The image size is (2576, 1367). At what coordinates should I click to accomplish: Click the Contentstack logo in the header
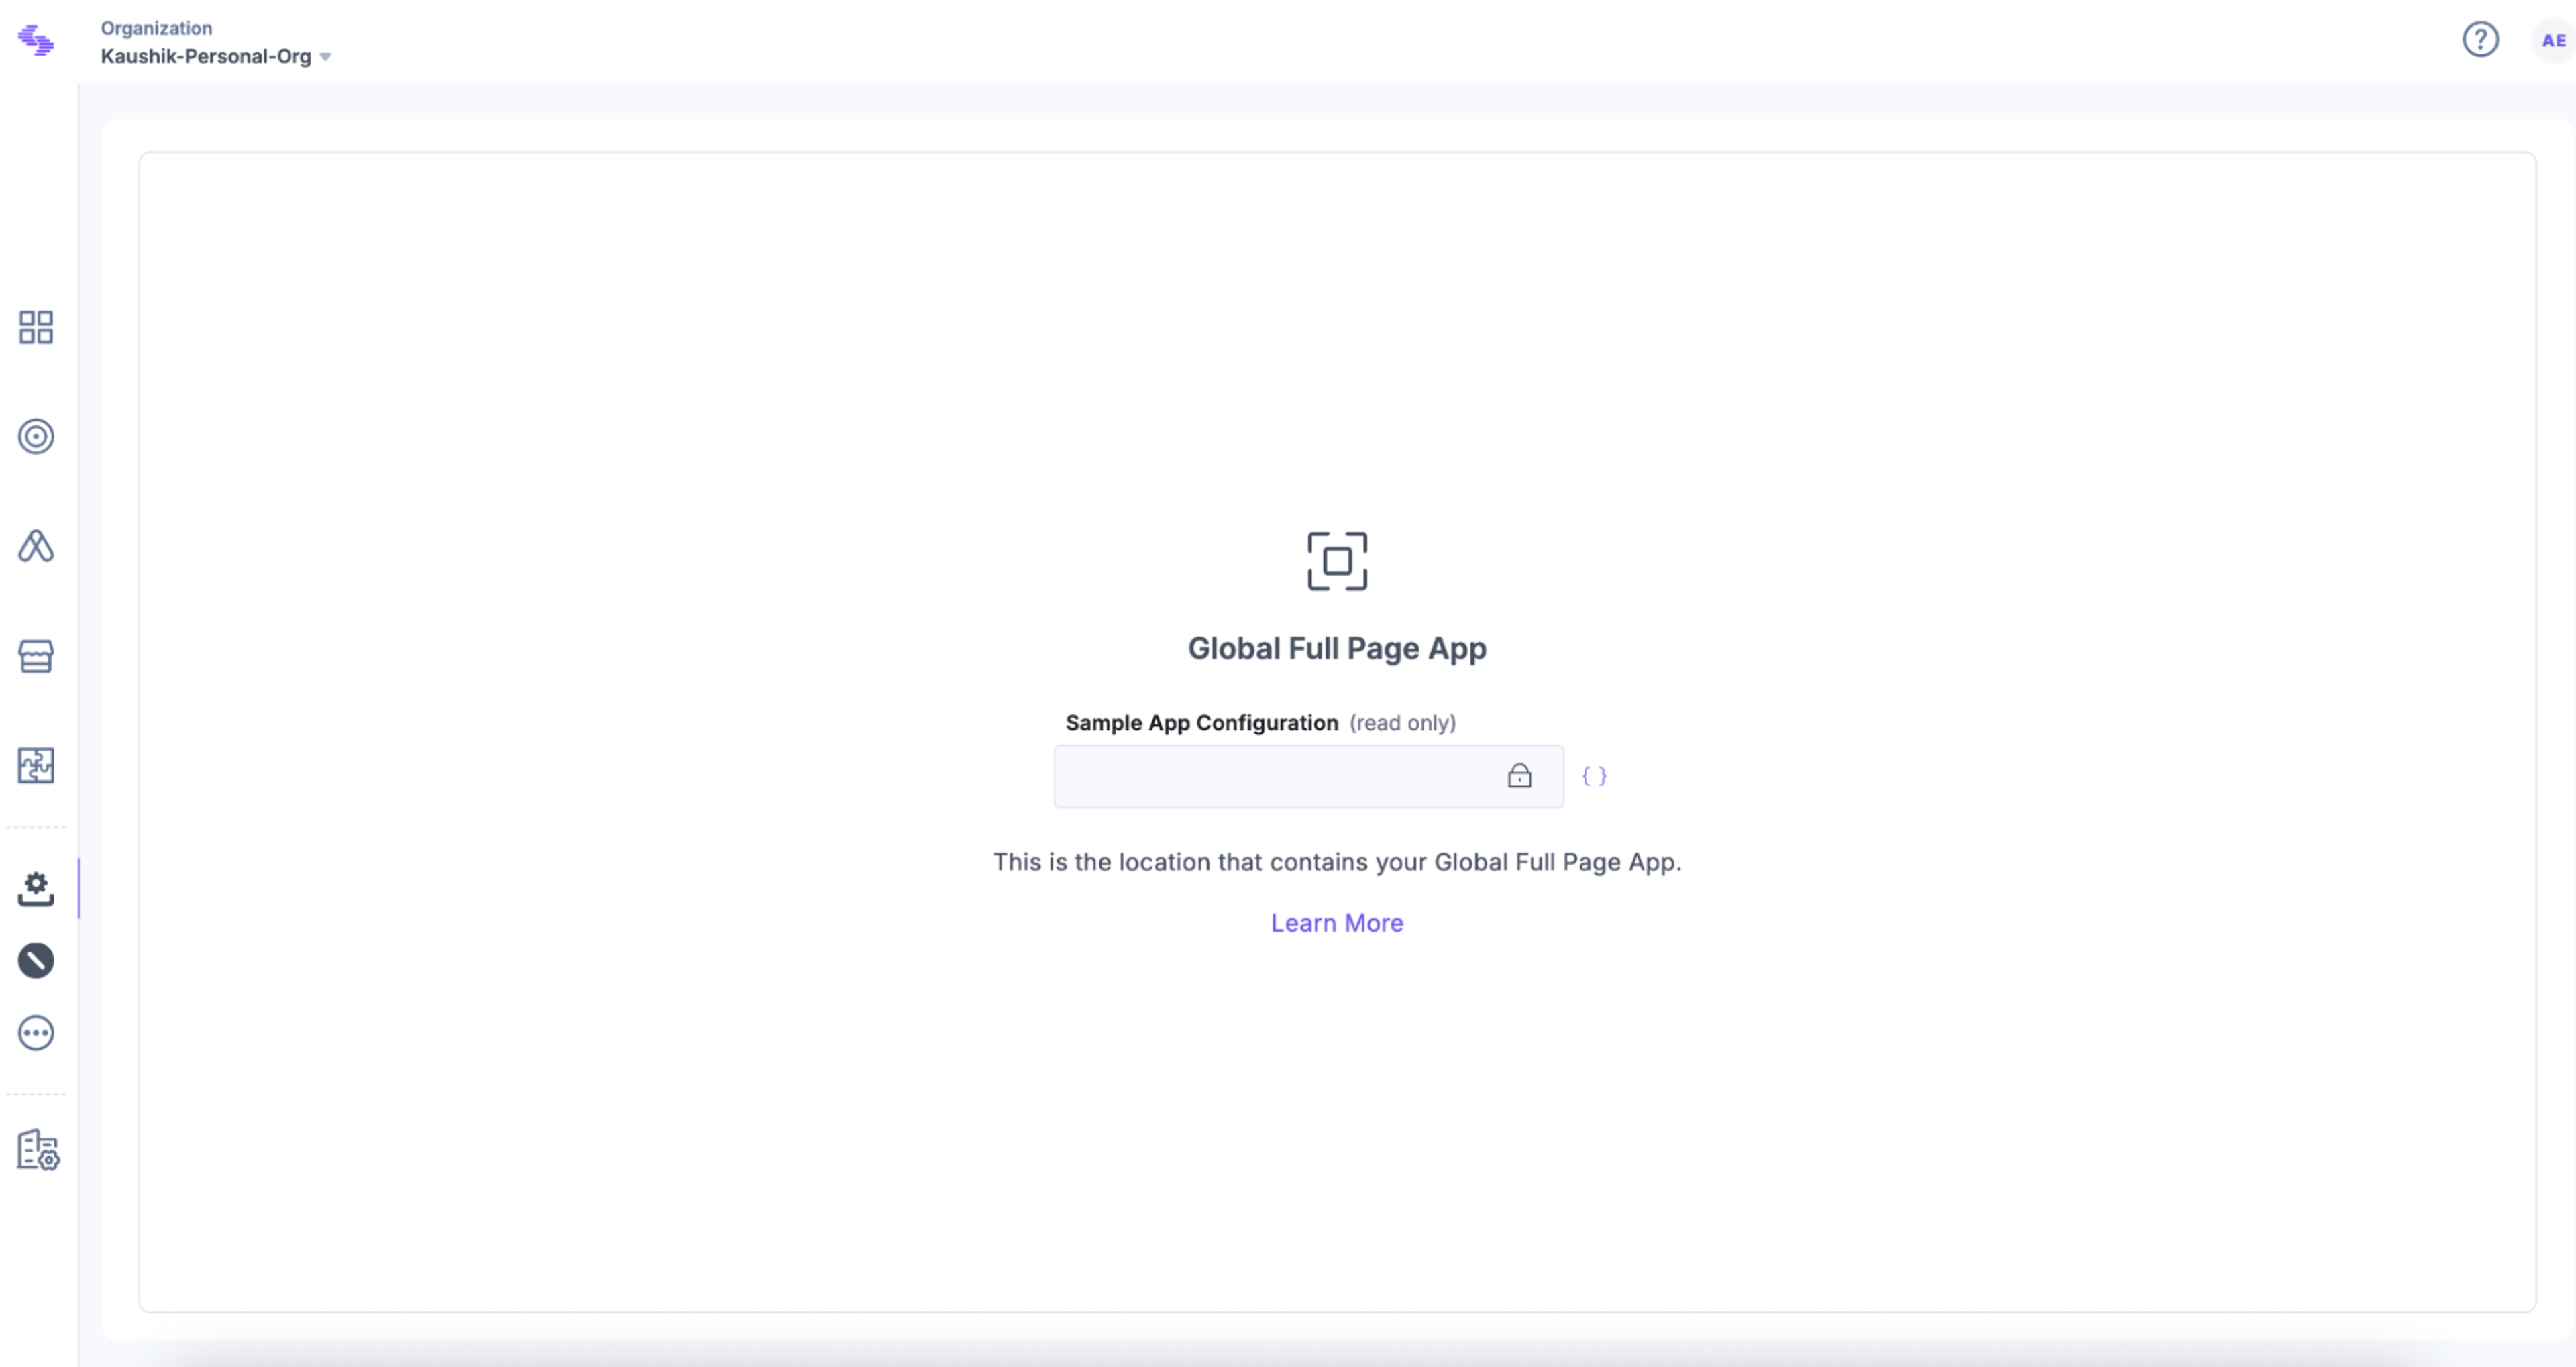point(36,40)
